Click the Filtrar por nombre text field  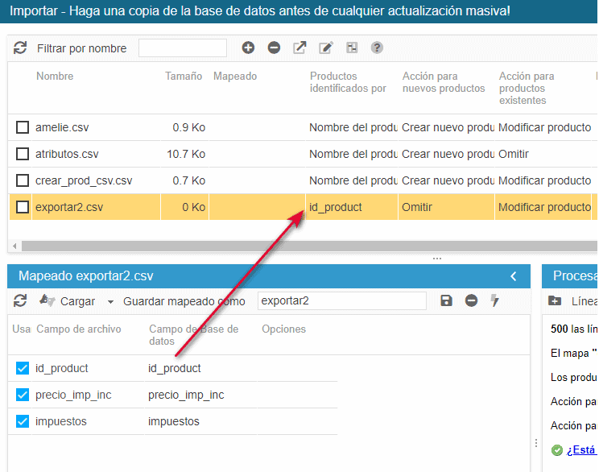click(183, 48)
